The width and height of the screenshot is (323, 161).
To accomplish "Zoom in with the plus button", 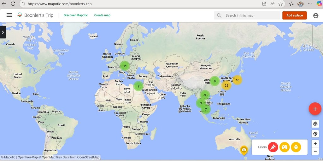I will (x=315, y=144).
